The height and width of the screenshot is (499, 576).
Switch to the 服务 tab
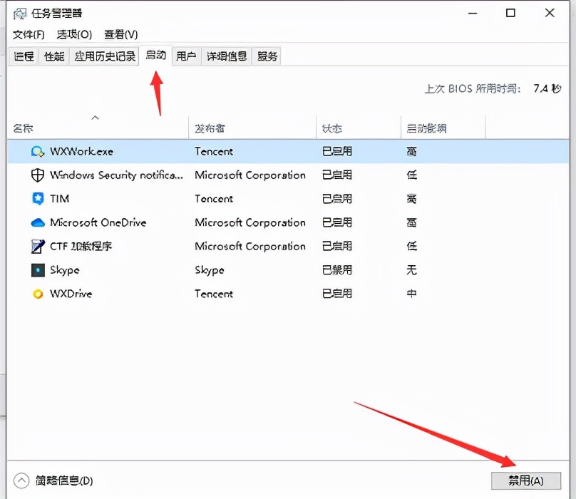[x=267, y=56]
